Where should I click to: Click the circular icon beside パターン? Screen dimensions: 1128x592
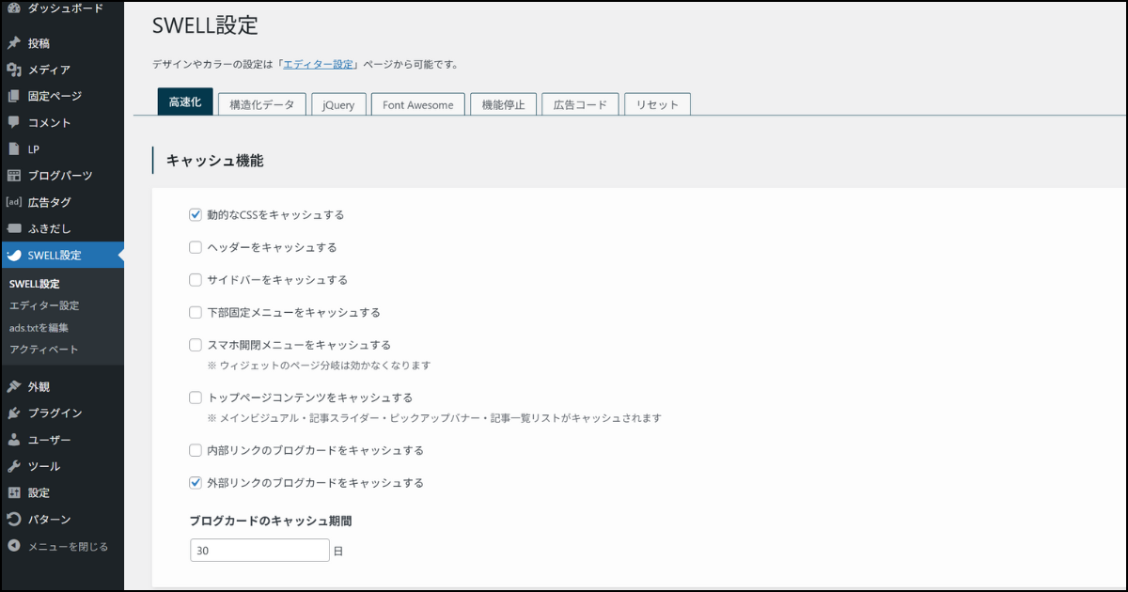(14, 519)
